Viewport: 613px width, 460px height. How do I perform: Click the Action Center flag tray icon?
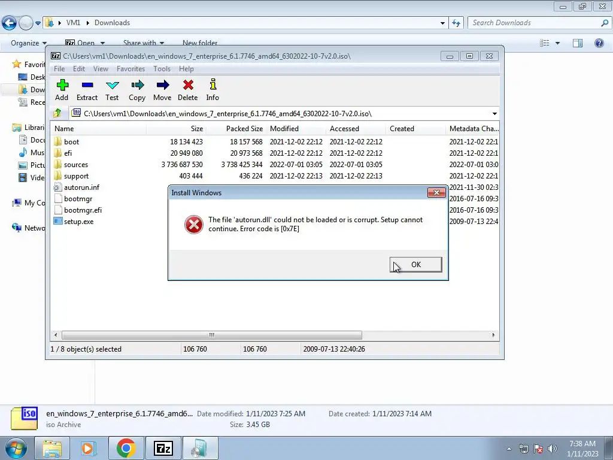[x=538, y=449]
